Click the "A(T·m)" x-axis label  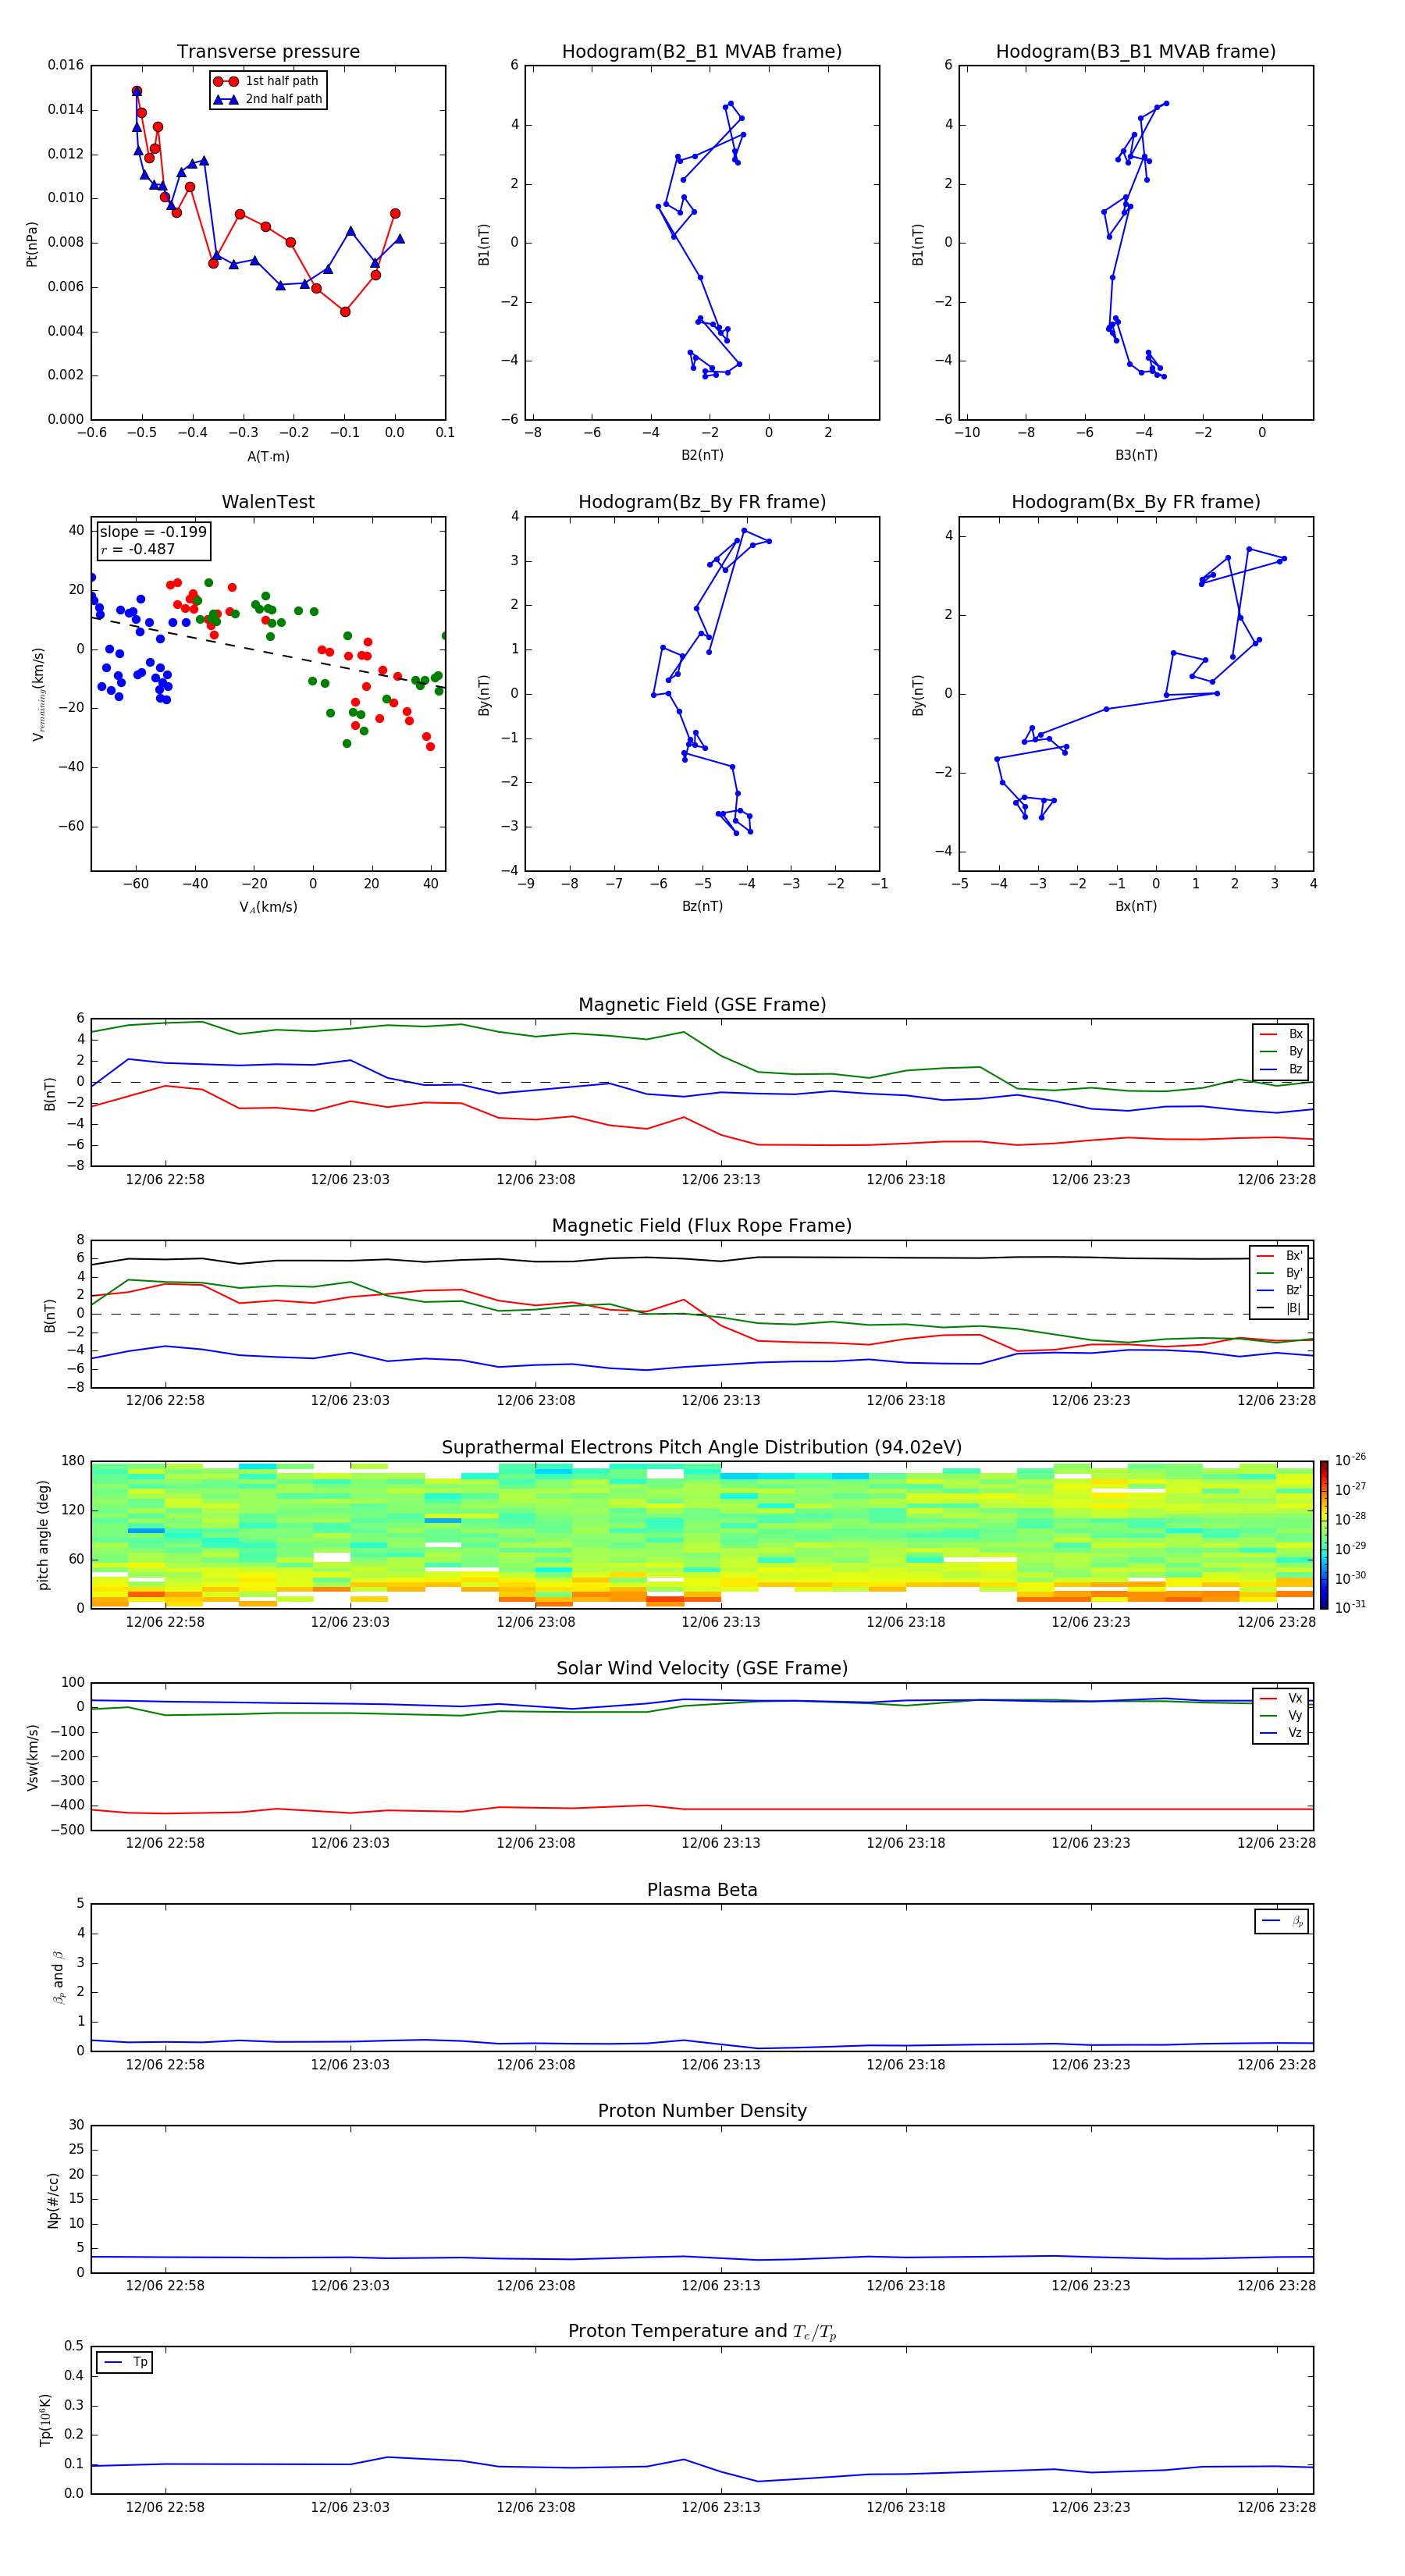[x=268, y=457]
